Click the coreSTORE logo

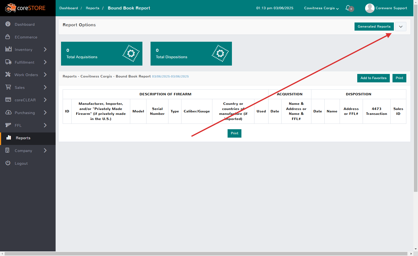click(25, 8)
